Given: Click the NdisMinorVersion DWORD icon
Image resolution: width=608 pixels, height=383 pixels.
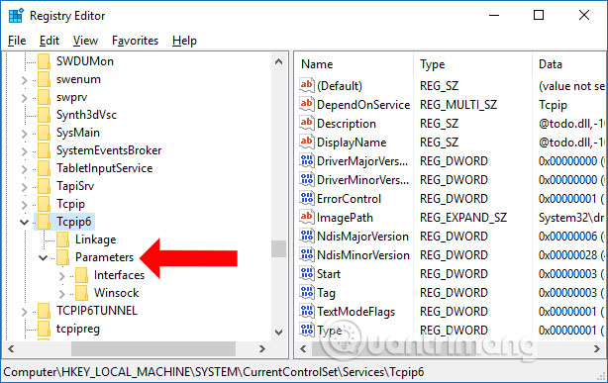Looking at the screenshot, I should click(x=306, y=254).
